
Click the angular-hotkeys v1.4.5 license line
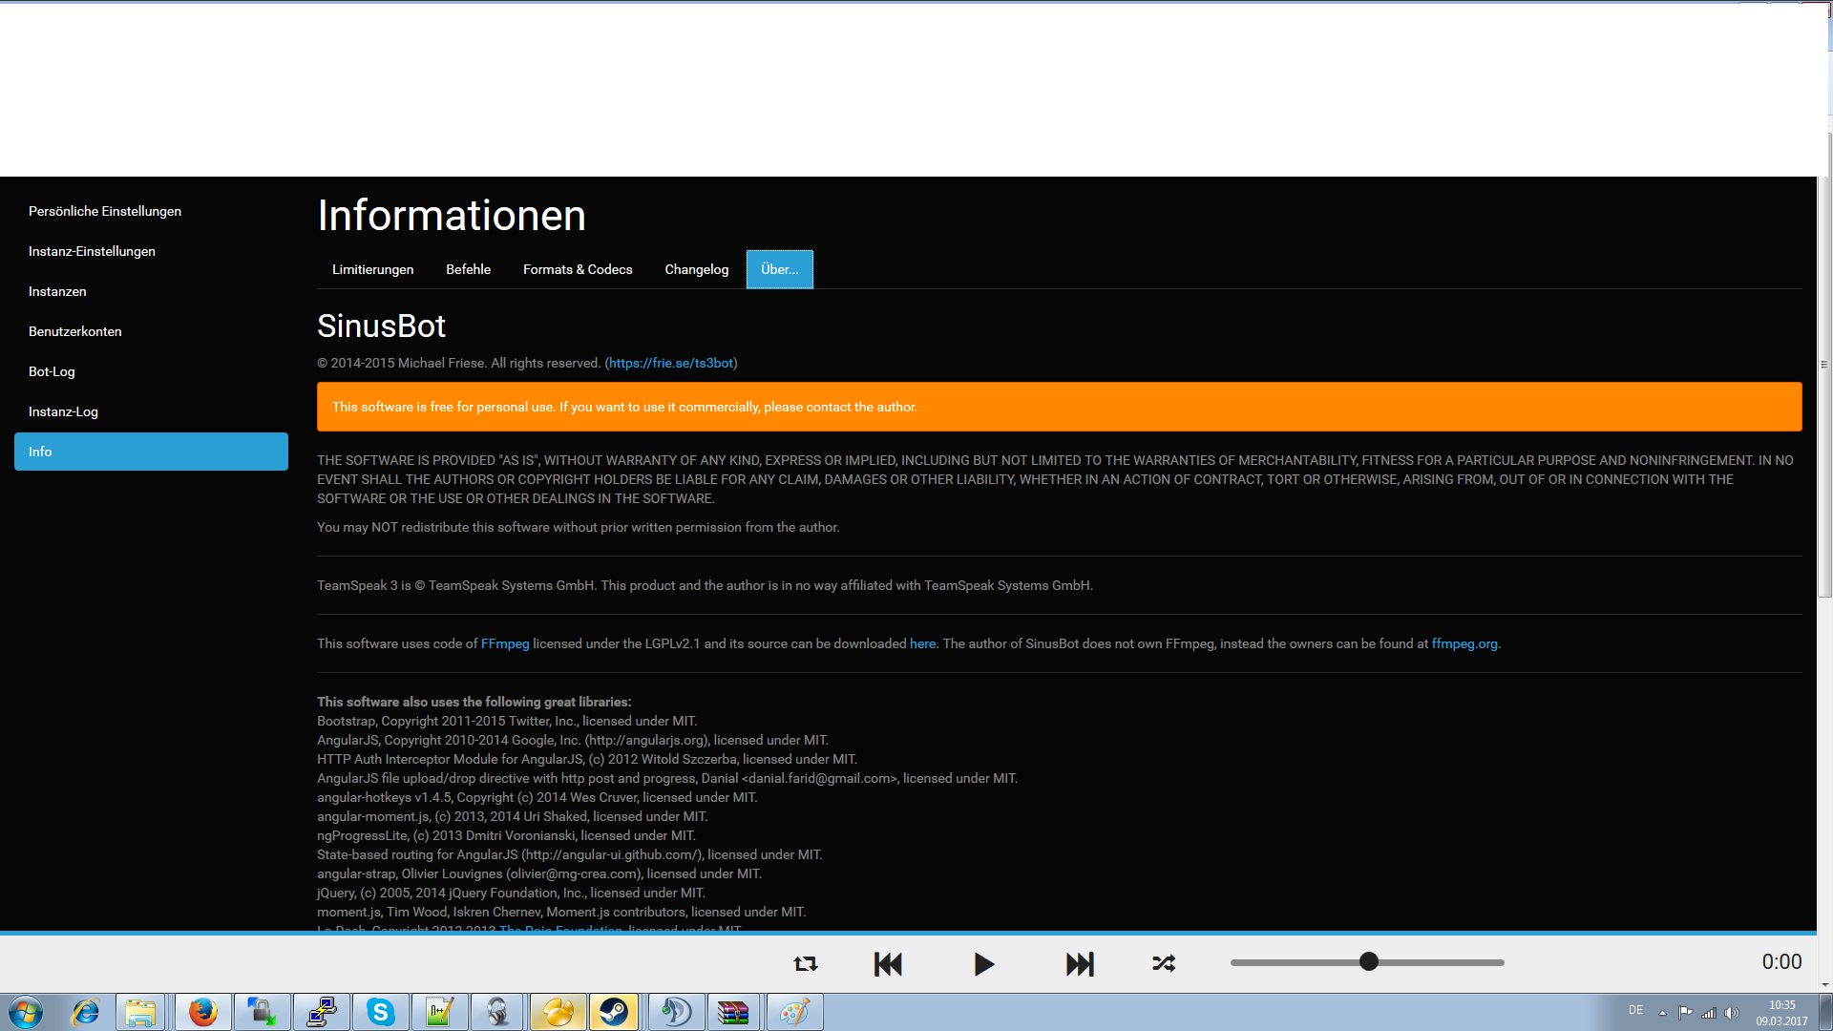537,797
